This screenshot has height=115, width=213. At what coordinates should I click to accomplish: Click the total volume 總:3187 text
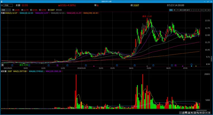tap(135, 5)
